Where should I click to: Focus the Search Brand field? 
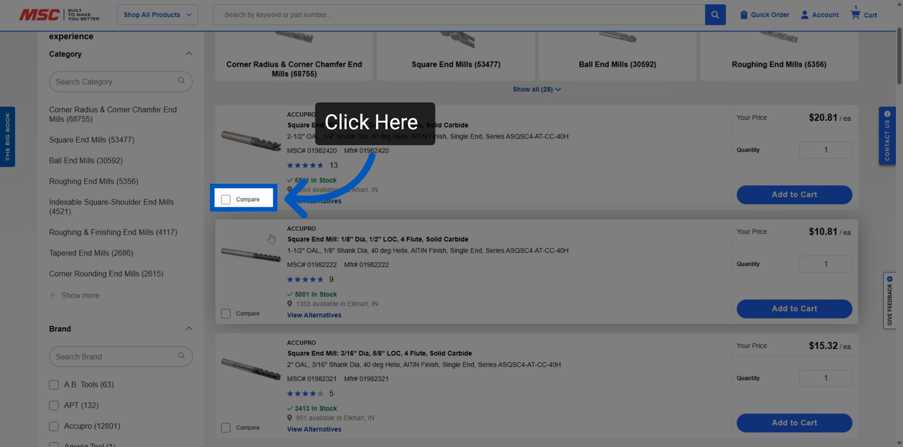tap(120, 356)
